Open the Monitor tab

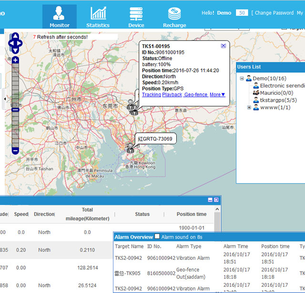[x=59, y=17]
